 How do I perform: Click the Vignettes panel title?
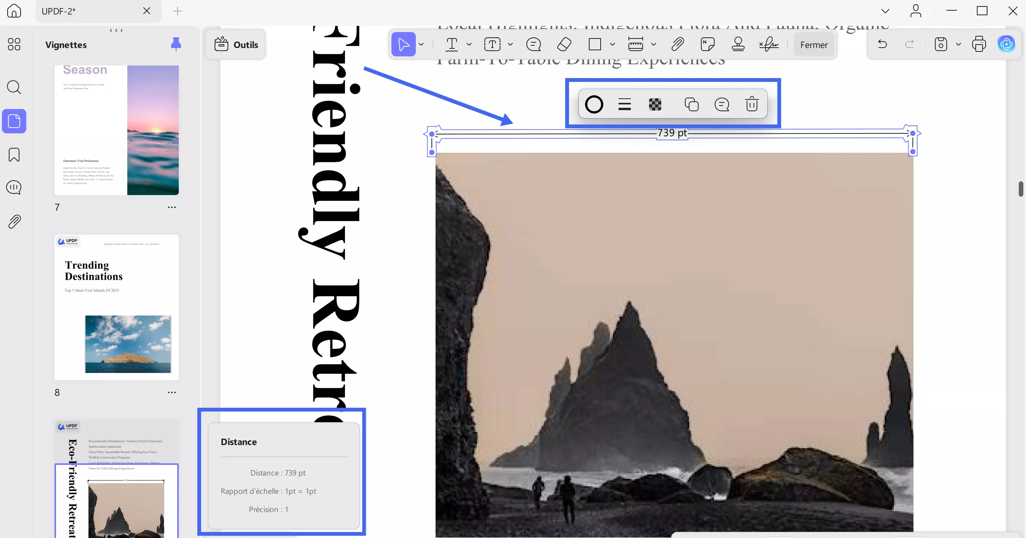66,45
